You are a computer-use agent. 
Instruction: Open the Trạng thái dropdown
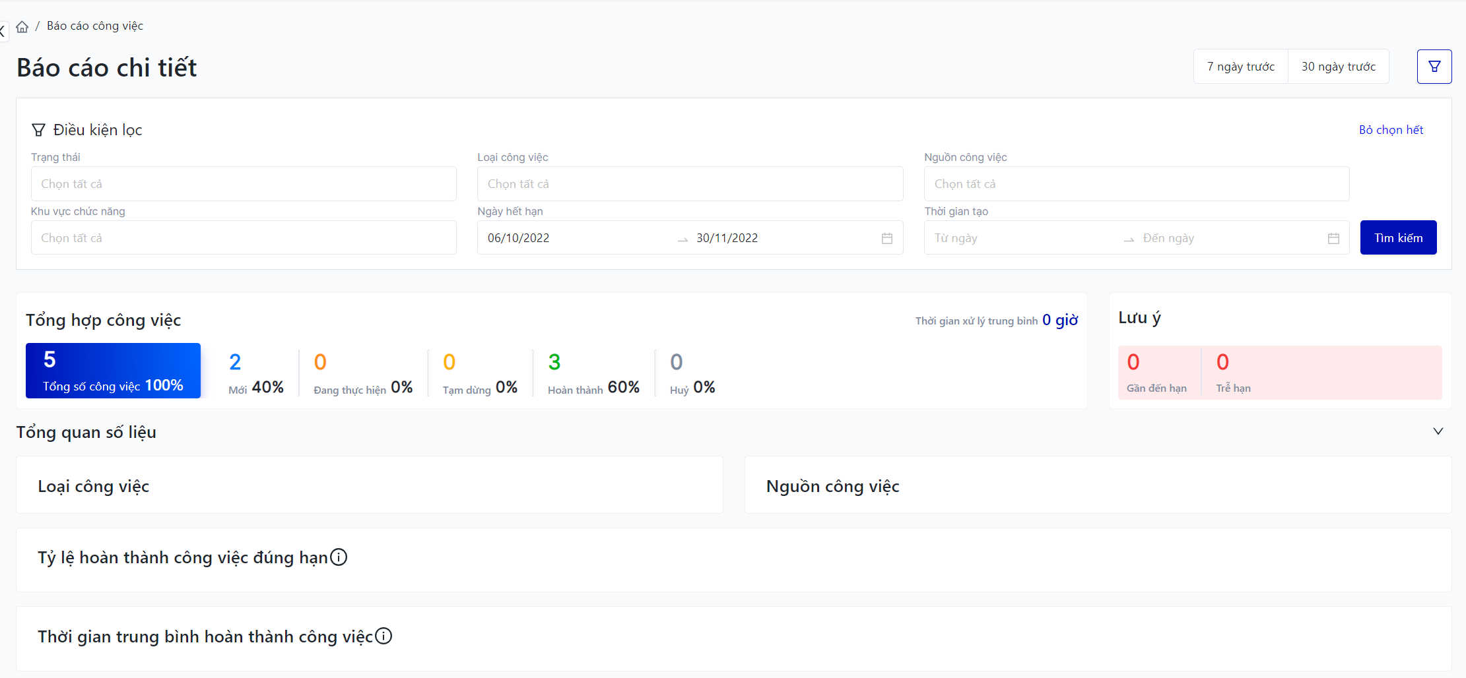coord(244,184)
